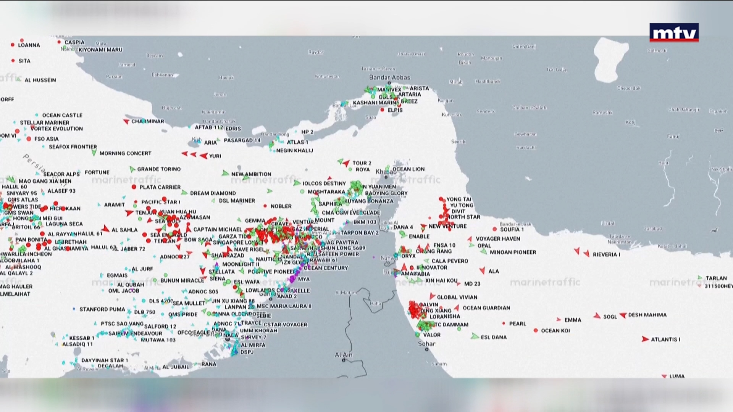Select the green arrow of NEW AMBITION
The width and height of the screenshot is (733, 412).
tap(225, 174)
